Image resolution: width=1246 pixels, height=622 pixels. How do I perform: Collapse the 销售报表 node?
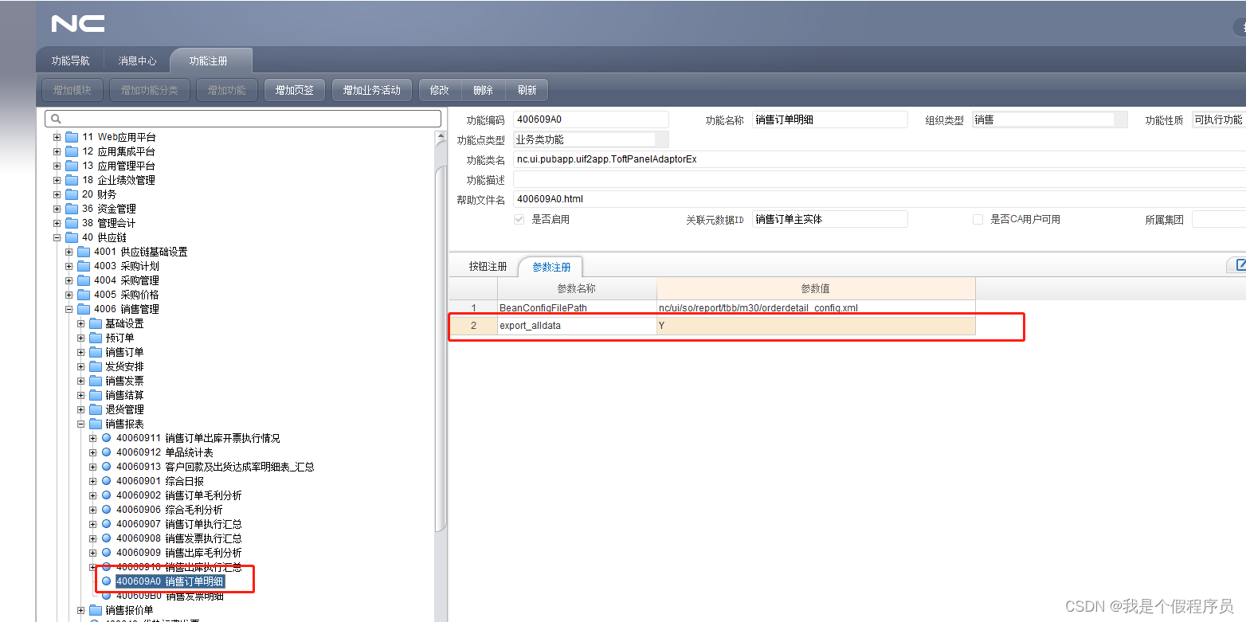click(80, 424)
